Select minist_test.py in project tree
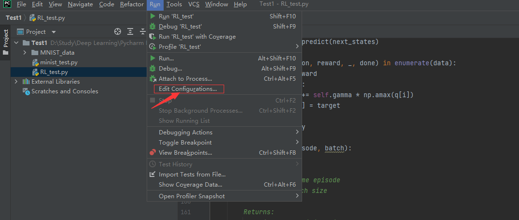This screenshot has height=220, width=519. click(x=59, y=62)
